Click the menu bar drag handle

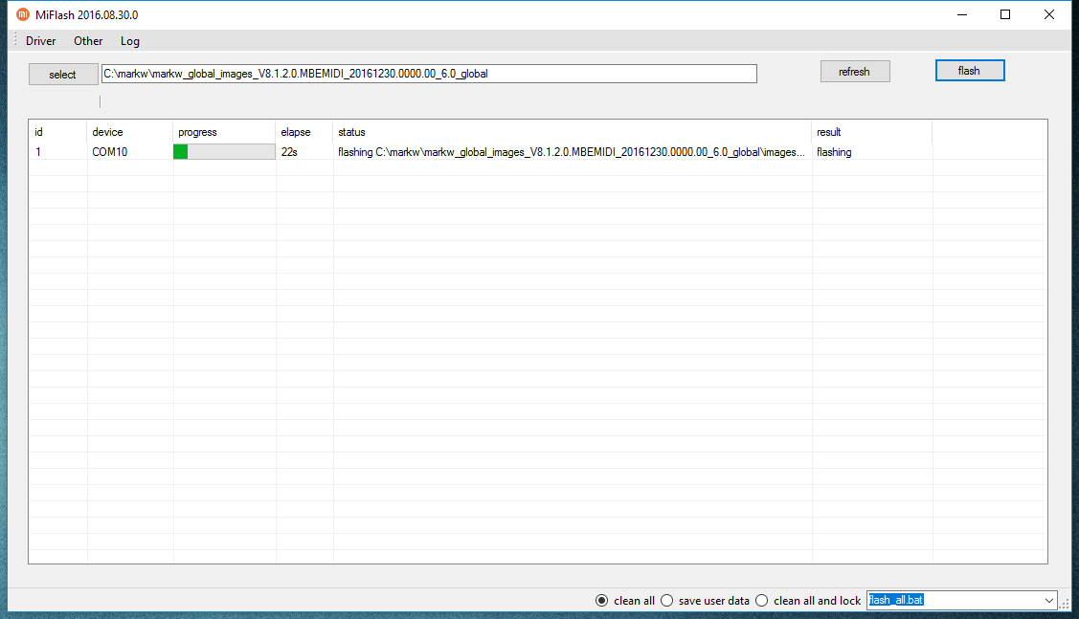(15, 40)
